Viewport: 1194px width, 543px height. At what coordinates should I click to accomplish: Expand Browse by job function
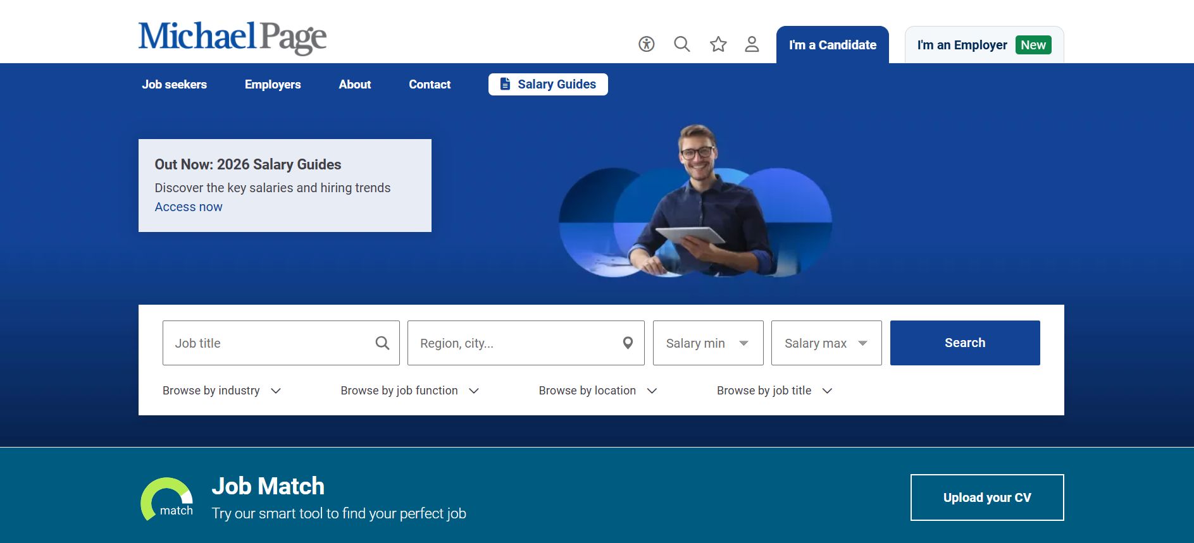[x=409, y=391]
